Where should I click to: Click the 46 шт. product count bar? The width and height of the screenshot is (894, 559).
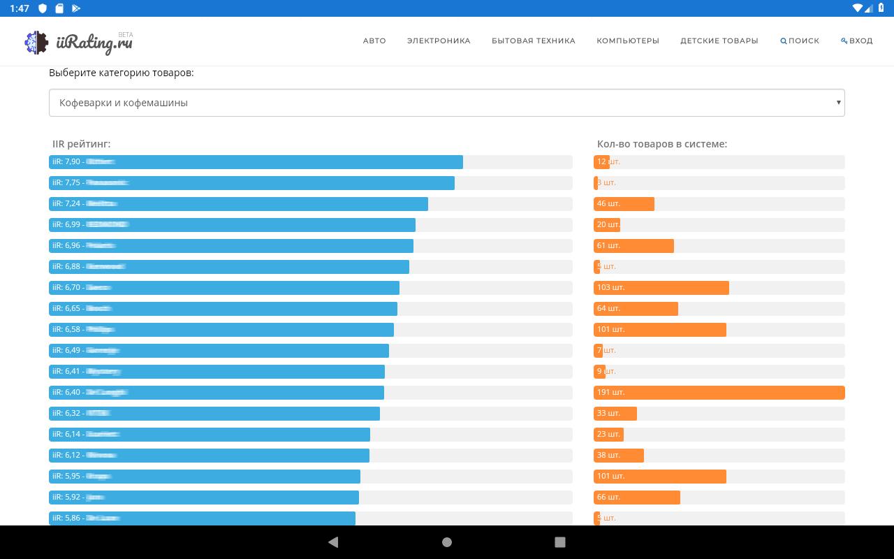pyautogui.click(x=624, y=204)
